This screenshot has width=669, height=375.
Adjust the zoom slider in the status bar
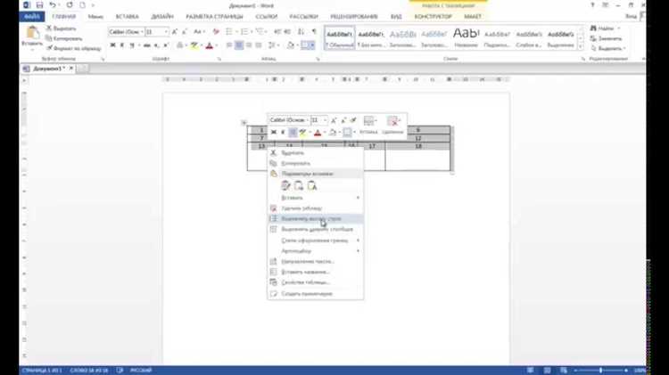point(600,371)
